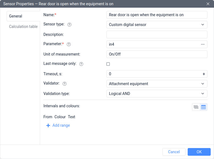Image resolution: width=214 pixels, height=159 pixels.
Task: Click the Description input field
Action: (157, 34)
